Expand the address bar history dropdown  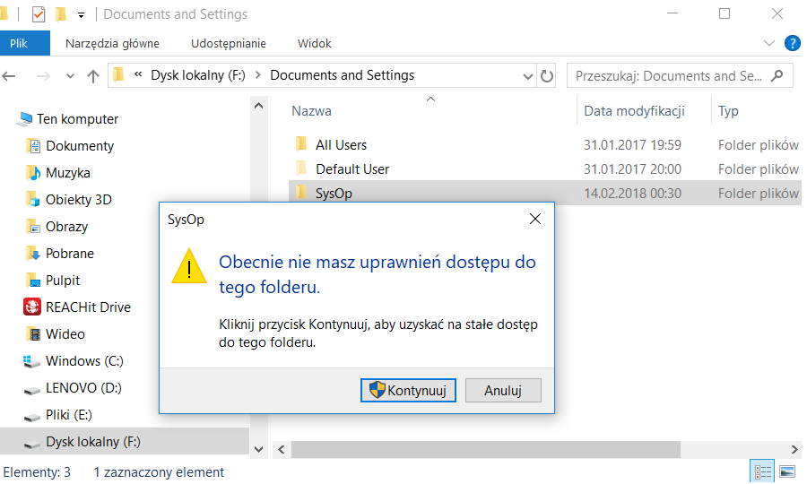tap(527, 77)
